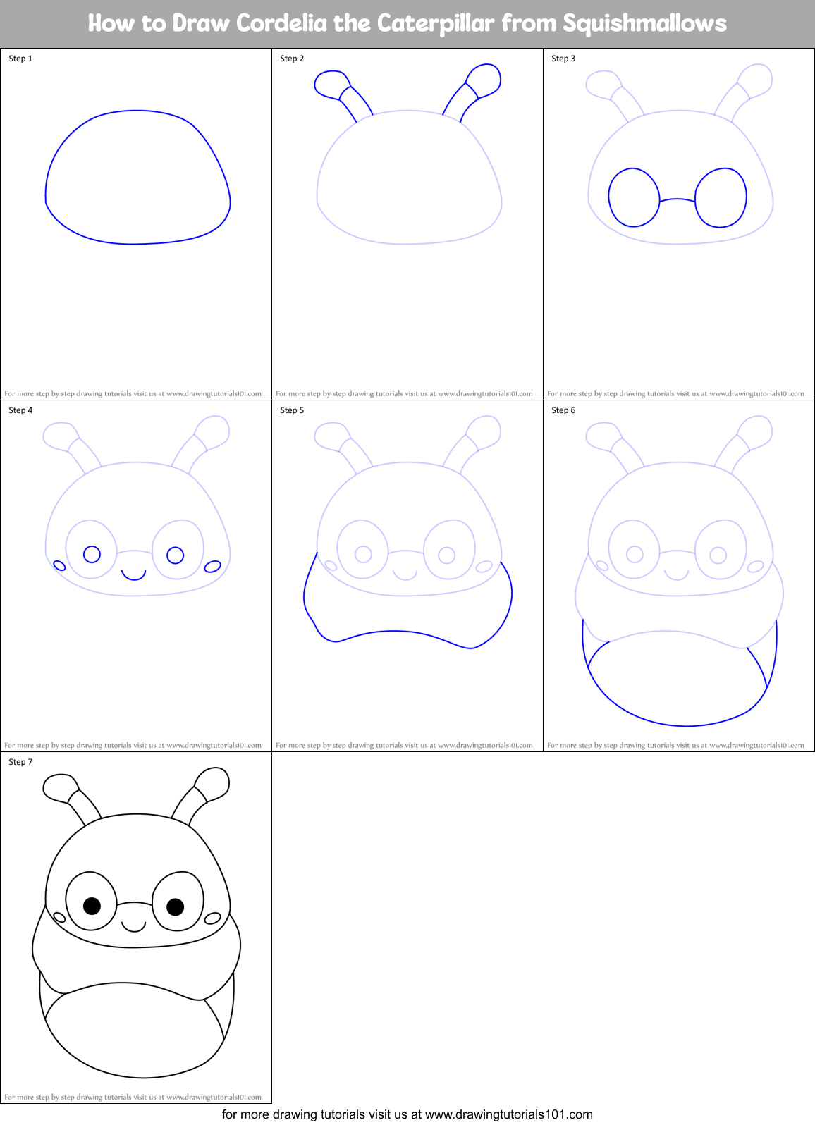Image resolution: width=815 pixels, height=1125 pixels.
Task: Click the title 'How to Draw Cordelia the Caterpillar'
Action: [407, 23]
